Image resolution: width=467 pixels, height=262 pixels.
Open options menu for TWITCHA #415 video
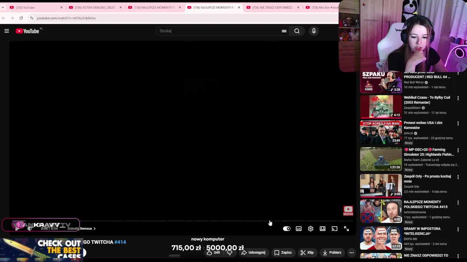pos(458,203)
